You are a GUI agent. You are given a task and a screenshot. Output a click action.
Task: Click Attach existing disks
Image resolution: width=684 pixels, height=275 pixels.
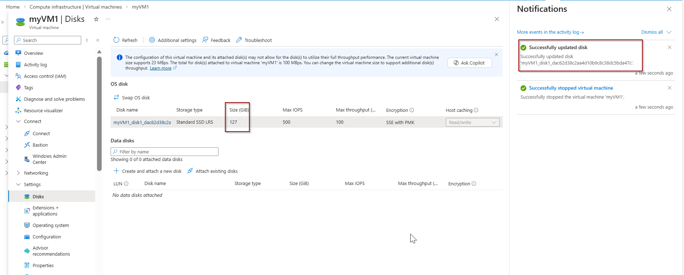coord(213,171)
